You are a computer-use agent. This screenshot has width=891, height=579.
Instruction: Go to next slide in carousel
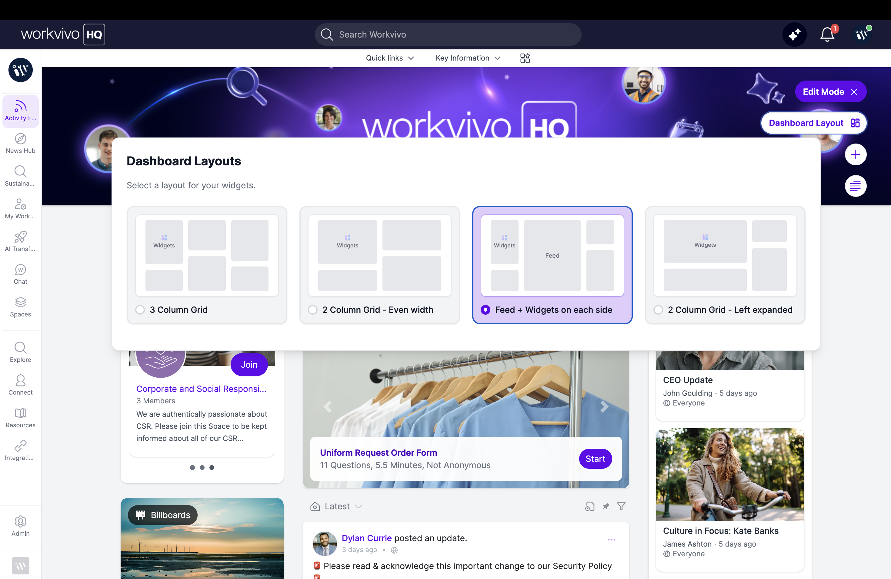(604, 407)
